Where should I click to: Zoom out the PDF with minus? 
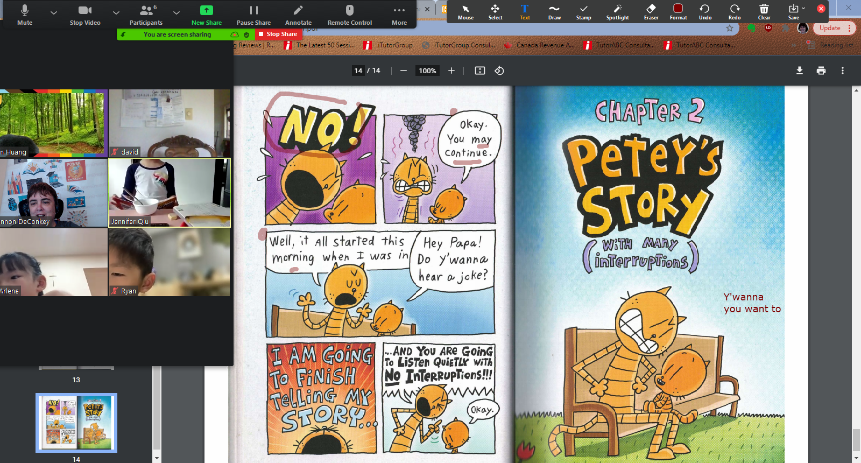coord(404,71)
